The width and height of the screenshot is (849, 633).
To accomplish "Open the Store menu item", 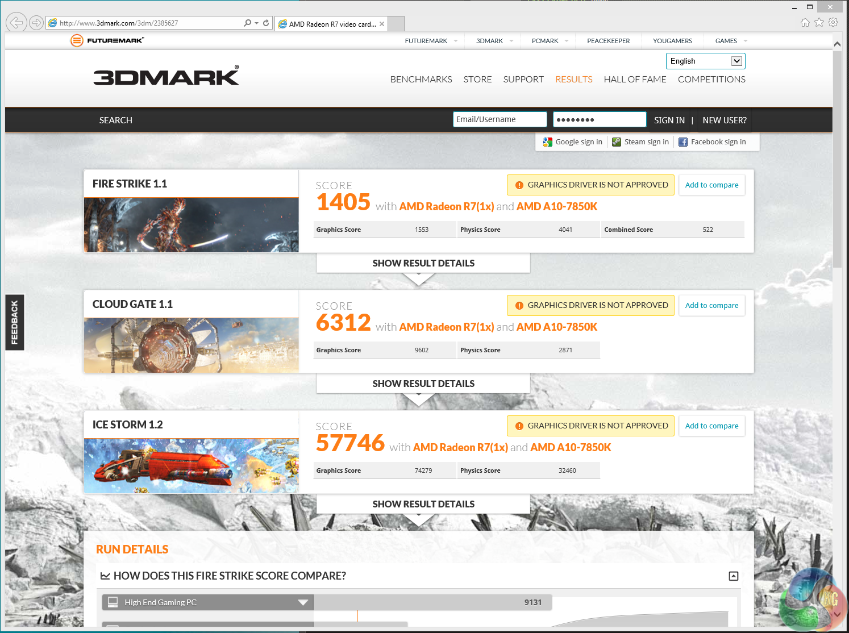I will pyautogui.click(x=477, y=80).
